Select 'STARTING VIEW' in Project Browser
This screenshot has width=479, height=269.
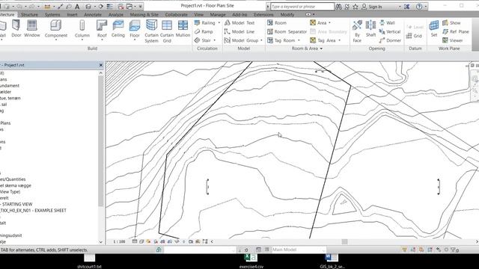pos(17,204)
